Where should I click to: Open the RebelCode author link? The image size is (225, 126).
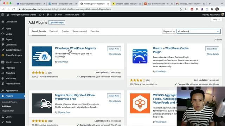161,122
